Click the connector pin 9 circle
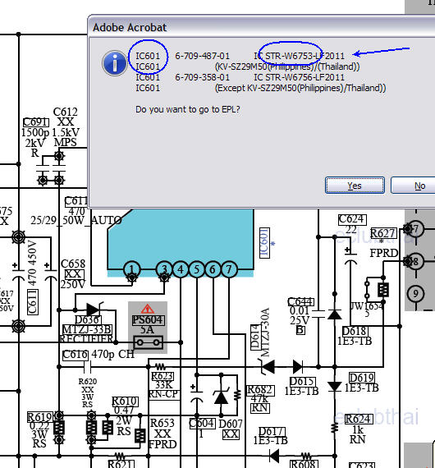Screen dimensions: 435x468 pos(415,293)
